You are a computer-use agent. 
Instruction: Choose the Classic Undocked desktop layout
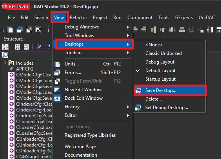[163, 53]
